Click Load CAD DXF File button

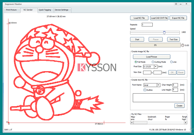tap(159, 18)
